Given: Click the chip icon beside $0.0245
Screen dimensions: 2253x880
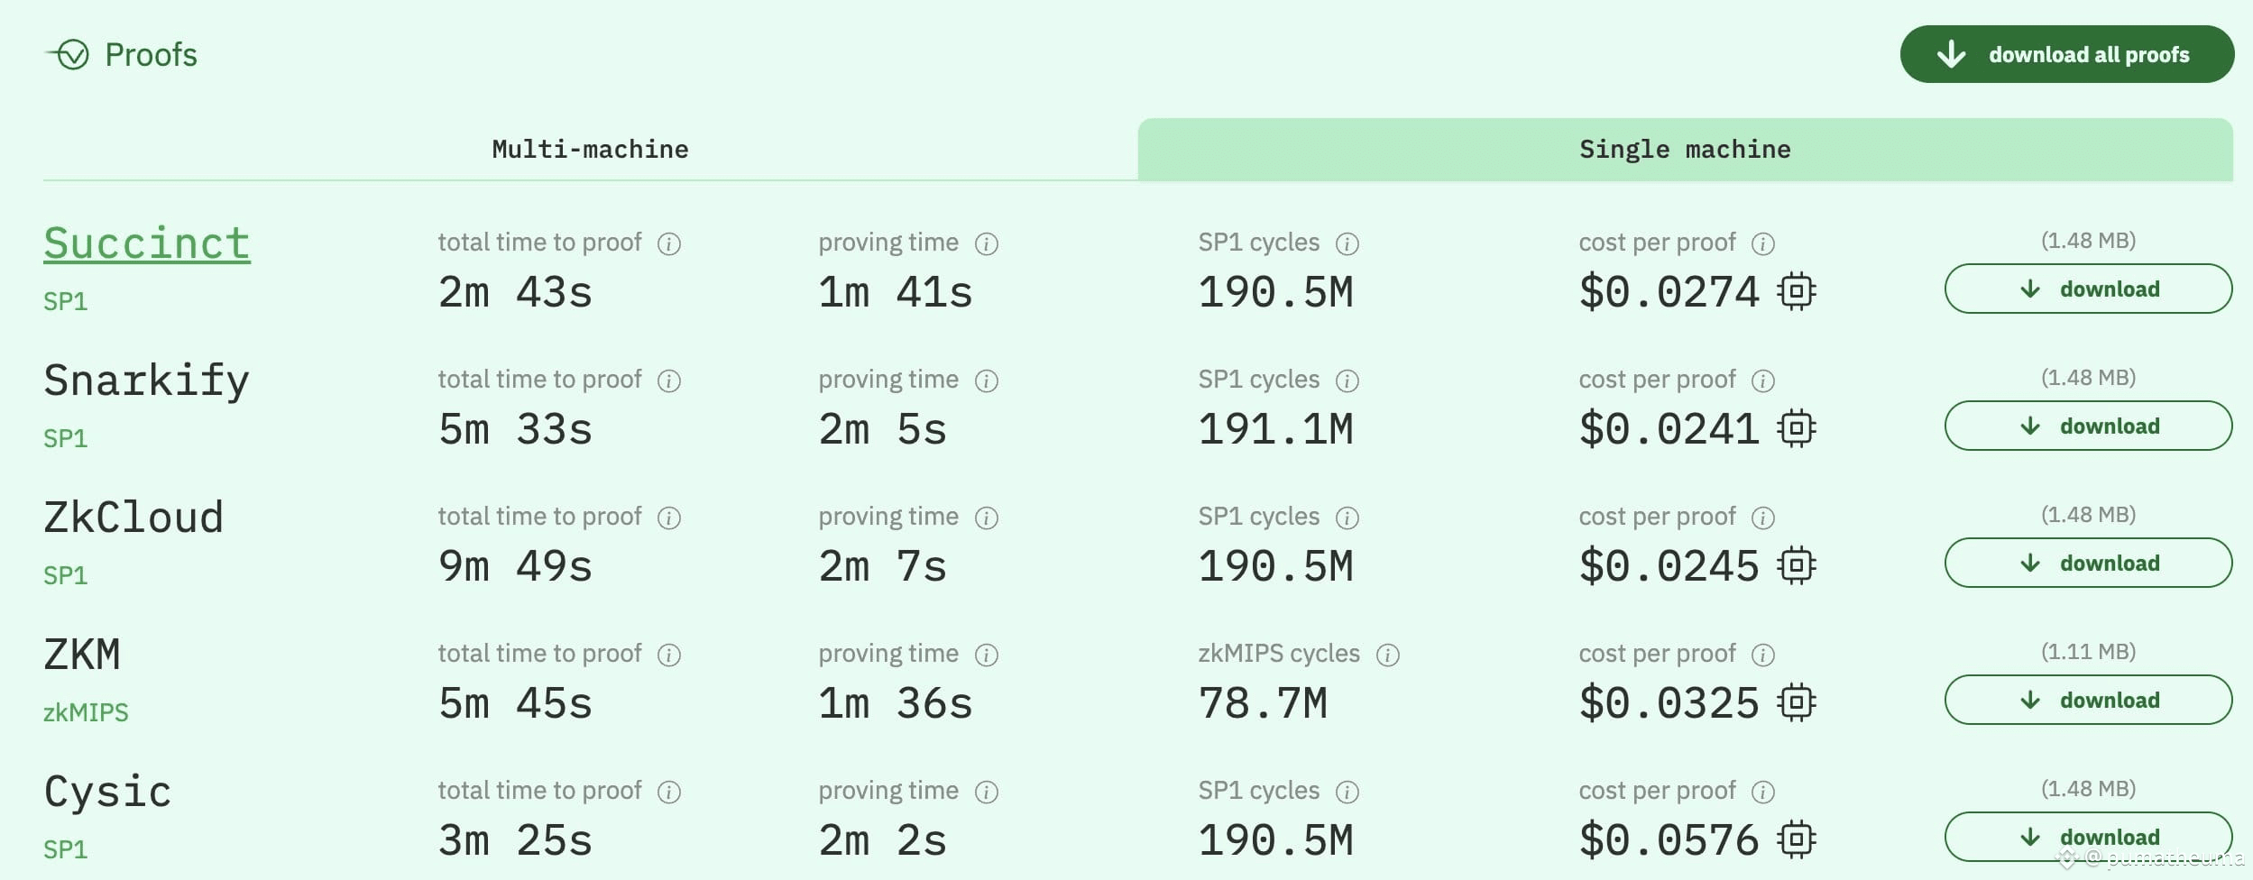Looking at the screenshot, I should [1797, 565].
